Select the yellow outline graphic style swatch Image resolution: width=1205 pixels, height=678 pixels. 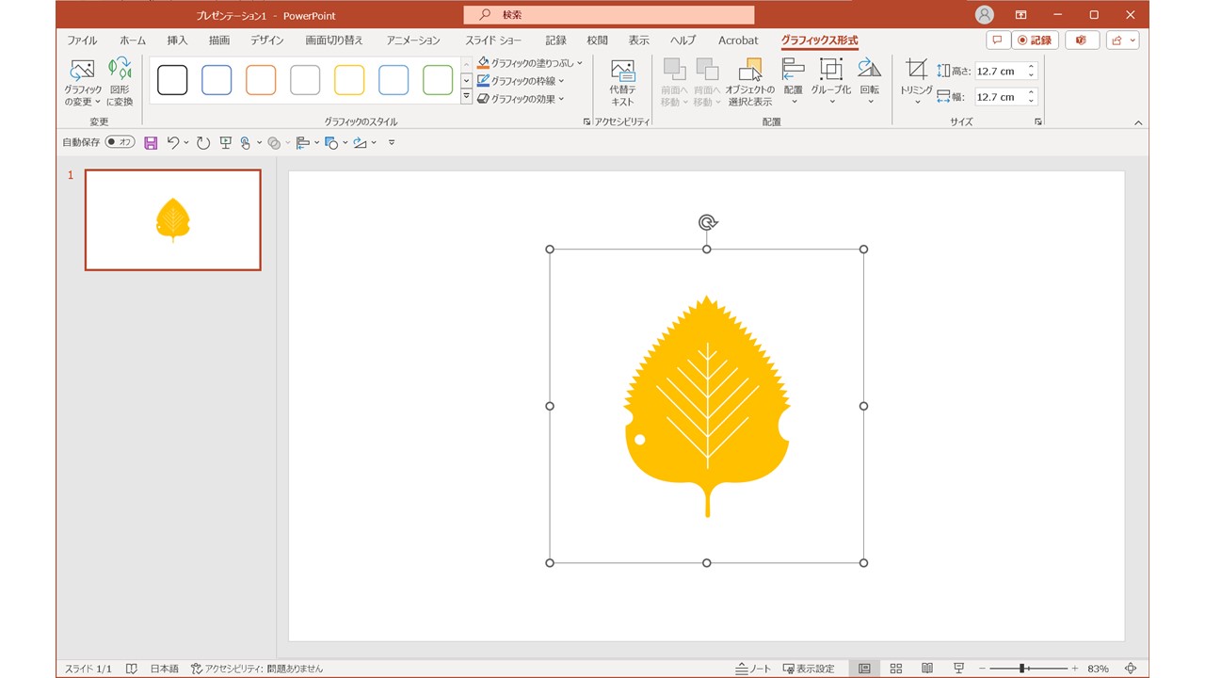[x=349, y=80]
